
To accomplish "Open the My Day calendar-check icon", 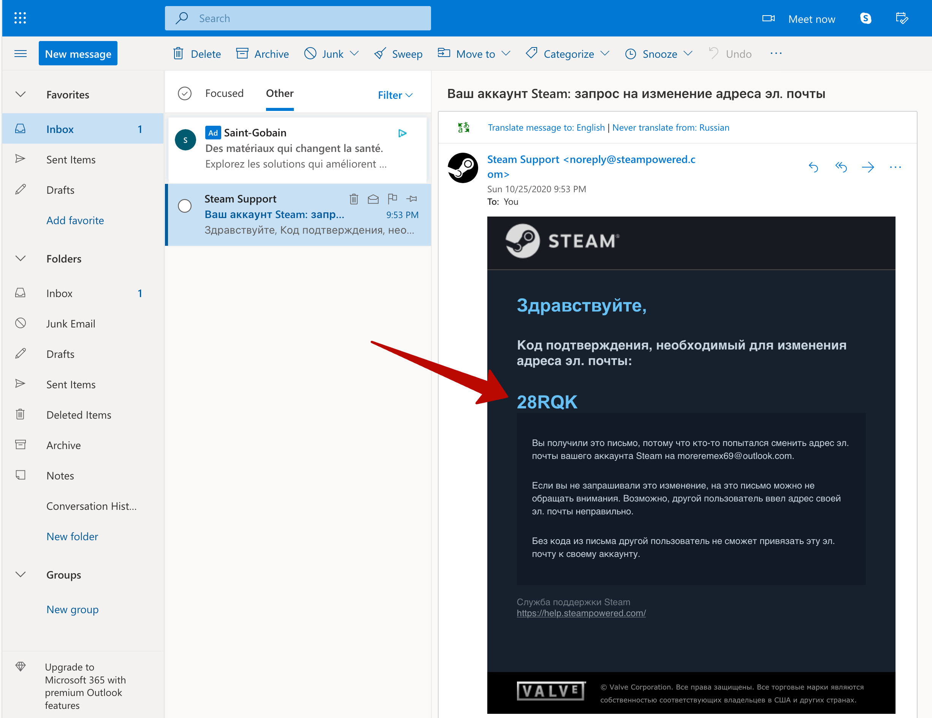I will pos(902,18).
